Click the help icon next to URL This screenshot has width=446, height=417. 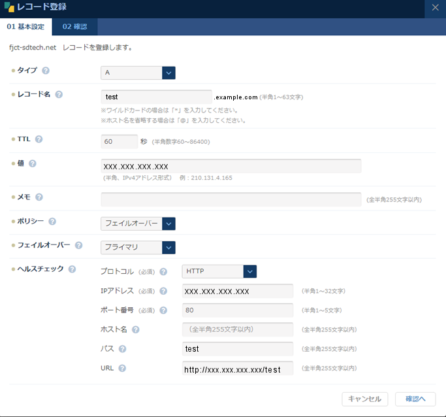[x=122, y=369]
